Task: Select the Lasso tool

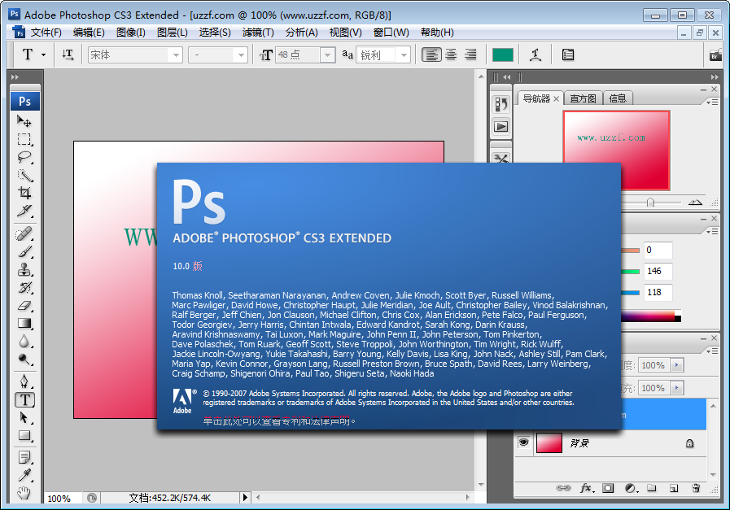Action: click(24, 157)
